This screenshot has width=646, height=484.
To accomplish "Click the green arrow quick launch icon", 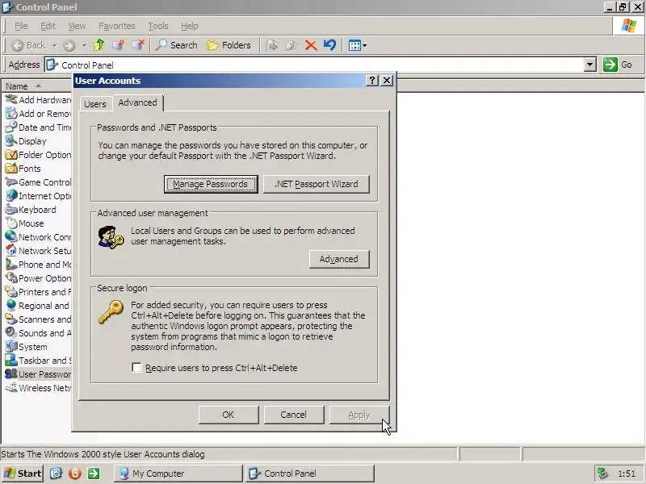I will point(94,474).
